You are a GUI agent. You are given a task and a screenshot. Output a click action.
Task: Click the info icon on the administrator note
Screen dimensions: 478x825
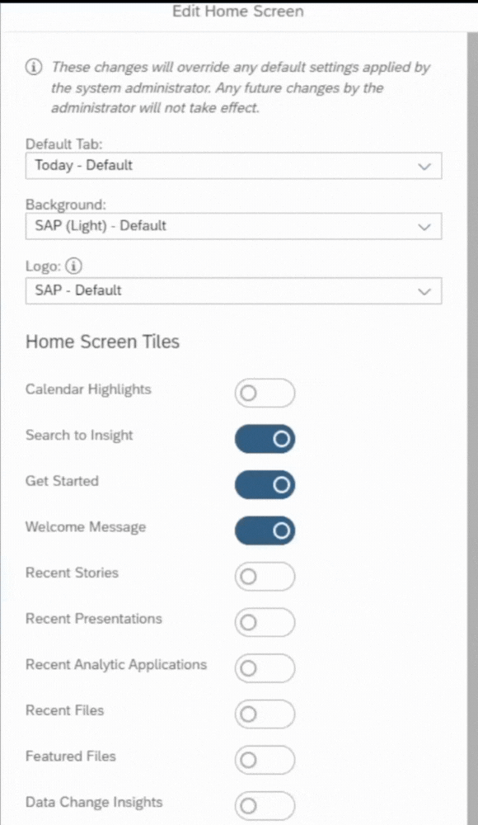33,68
